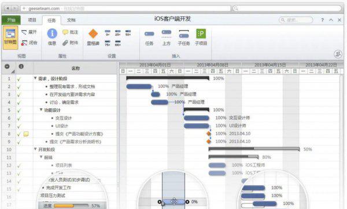This screenshot has height=209, width=347.
Task: Click the summary bar for row 1
Action: (x=168, y=78)
